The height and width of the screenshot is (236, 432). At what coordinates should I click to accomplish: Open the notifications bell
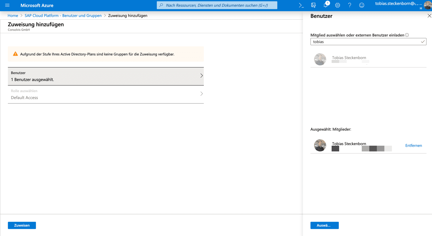pyautogui.click(x=326, y=5)
